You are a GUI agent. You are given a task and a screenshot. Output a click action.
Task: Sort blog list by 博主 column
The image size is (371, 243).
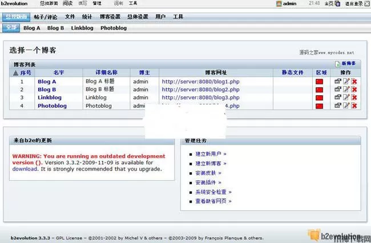[144, 72]
